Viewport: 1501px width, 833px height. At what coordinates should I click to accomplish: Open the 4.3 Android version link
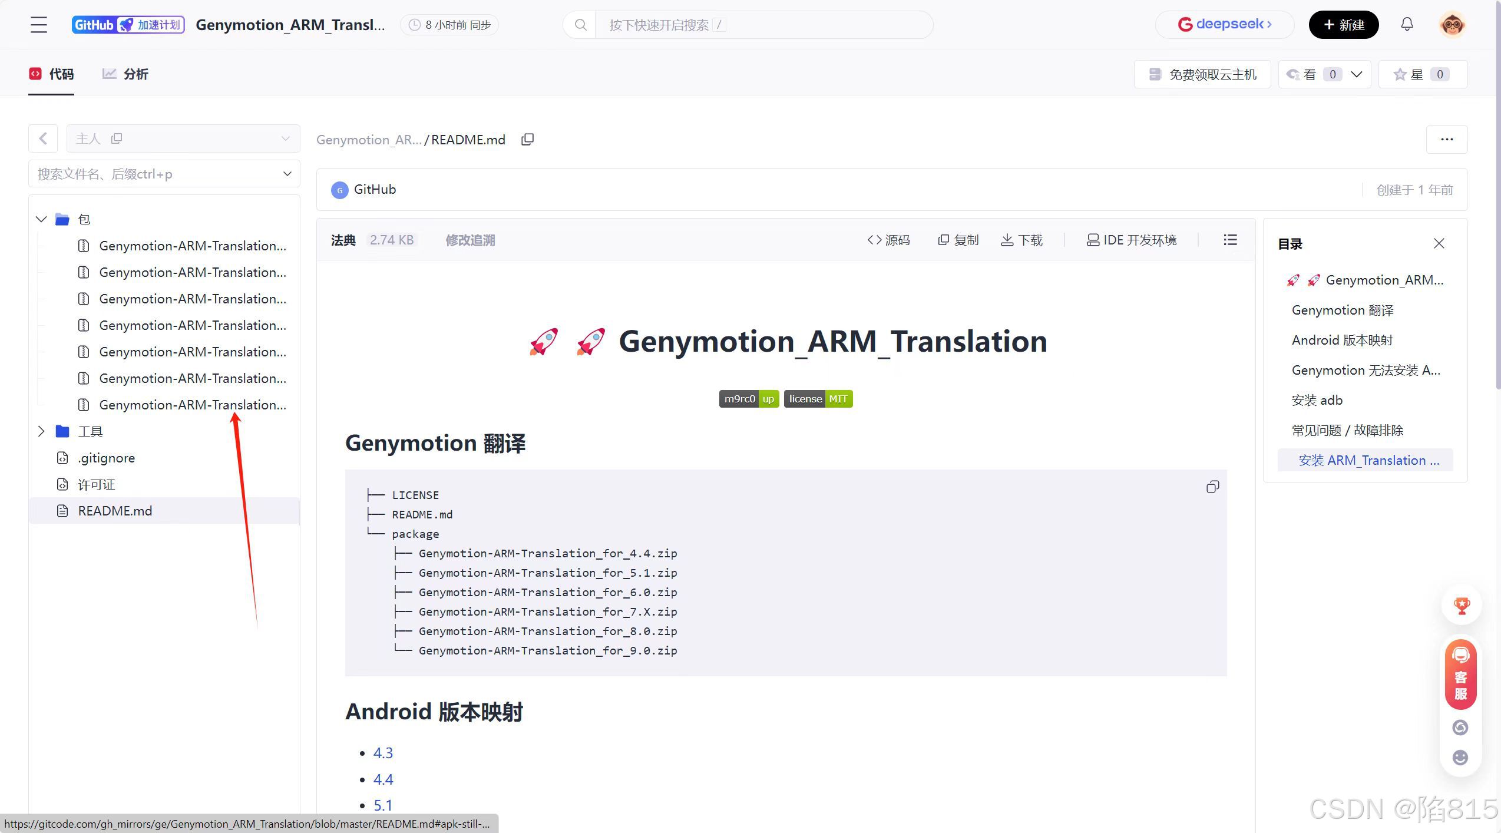click(383, 753)
